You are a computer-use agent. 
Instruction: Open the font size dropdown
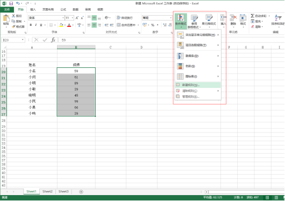pos(73,18)
